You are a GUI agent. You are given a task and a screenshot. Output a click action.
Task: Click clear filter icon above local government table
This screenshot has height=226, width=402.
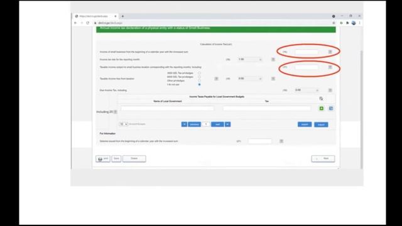321,99
